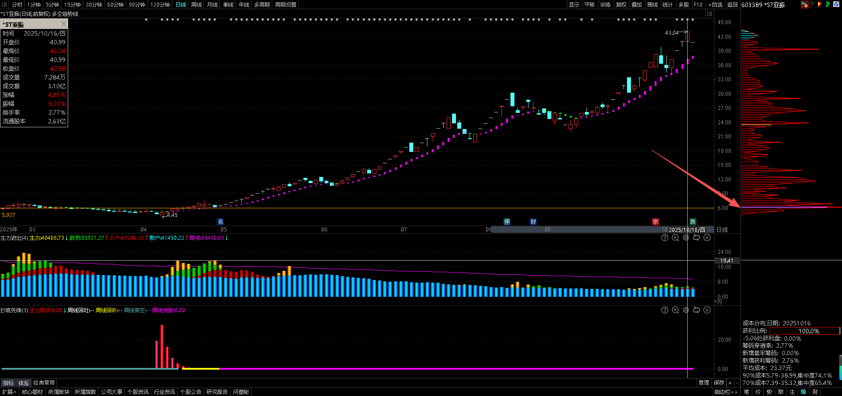Click the blue picture icon at top right
This screenshot has height=396, width=842.
pos(836,4)
